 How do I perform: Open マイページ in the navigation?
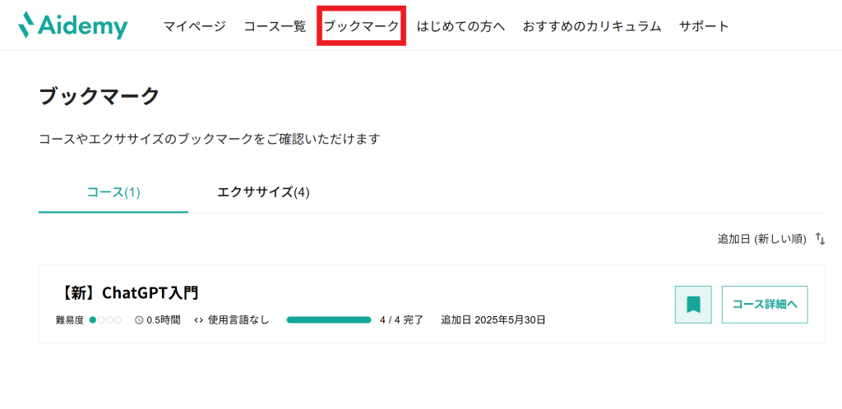point(194,26)
